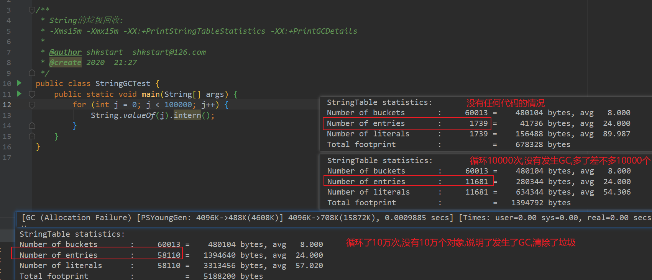The height and width of the screenshot is (280, 652).
Task: Click the total footprint 1394792 bytes
Action: coord(541,203)
